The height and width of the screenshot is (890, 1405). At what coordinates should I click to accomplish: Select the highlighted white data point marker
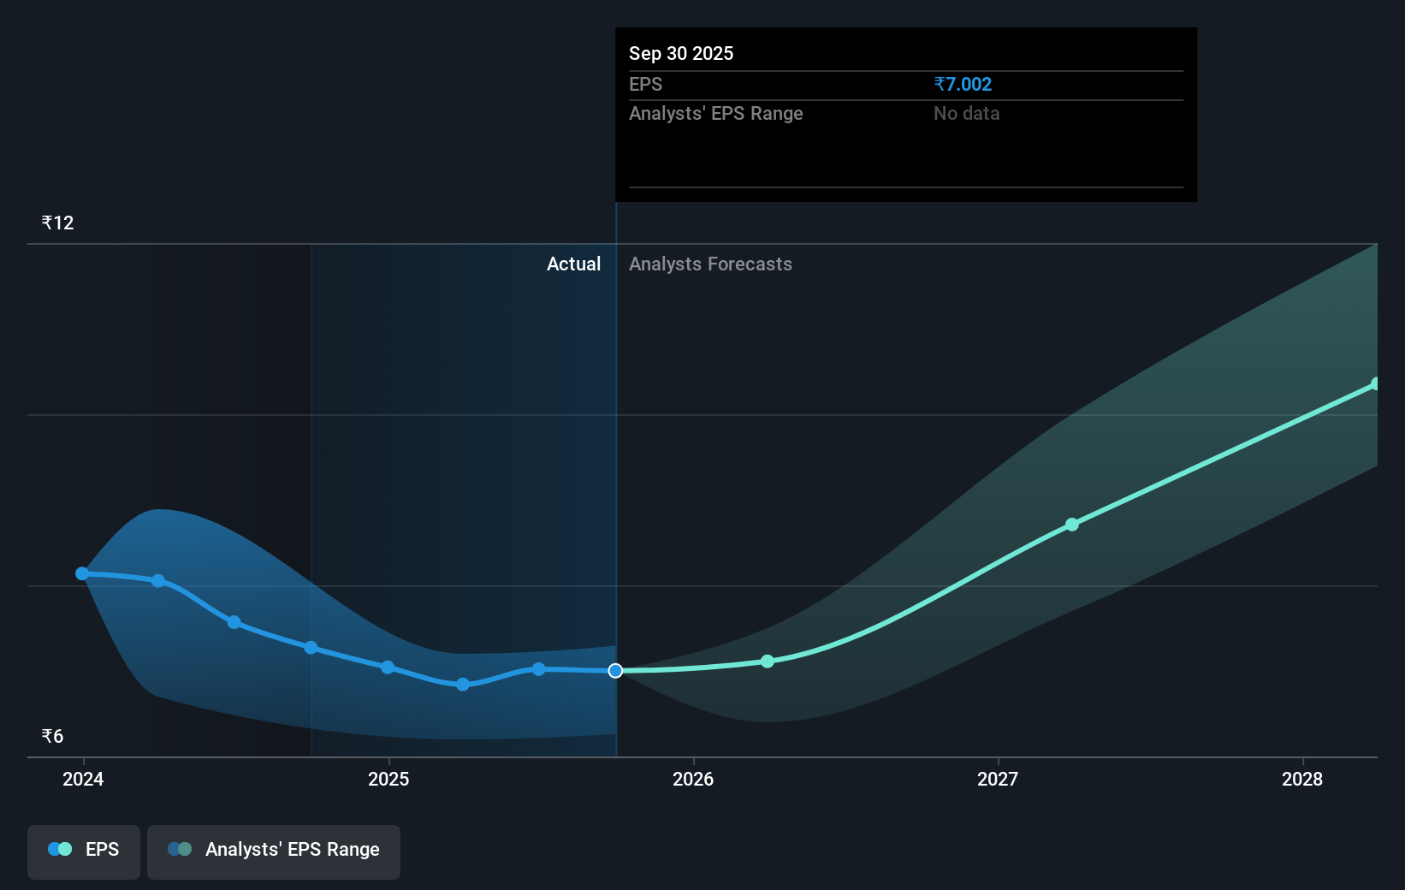(614, 671)
